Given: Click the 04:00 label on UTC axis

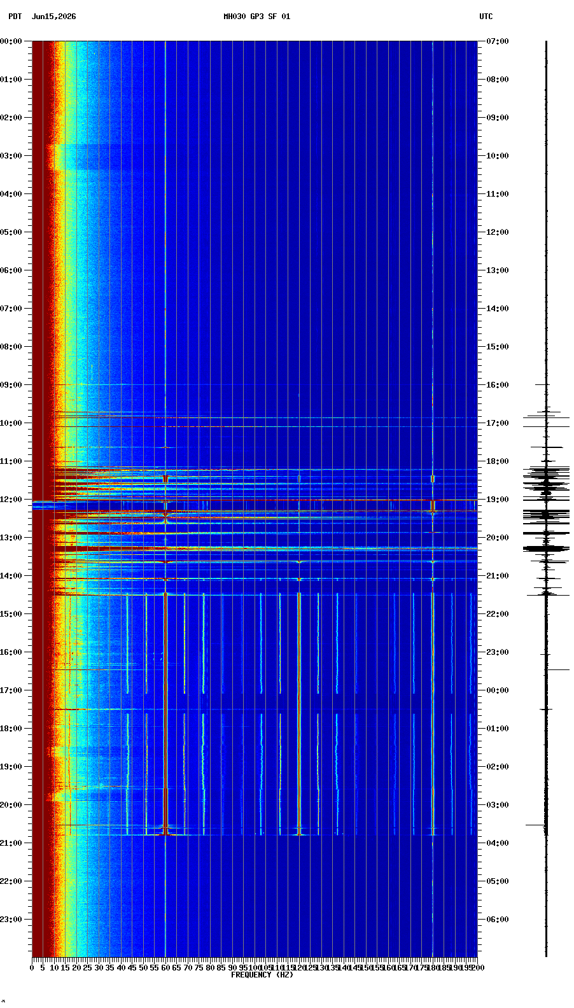Looking at the screenshot, I should coord(498,843).
